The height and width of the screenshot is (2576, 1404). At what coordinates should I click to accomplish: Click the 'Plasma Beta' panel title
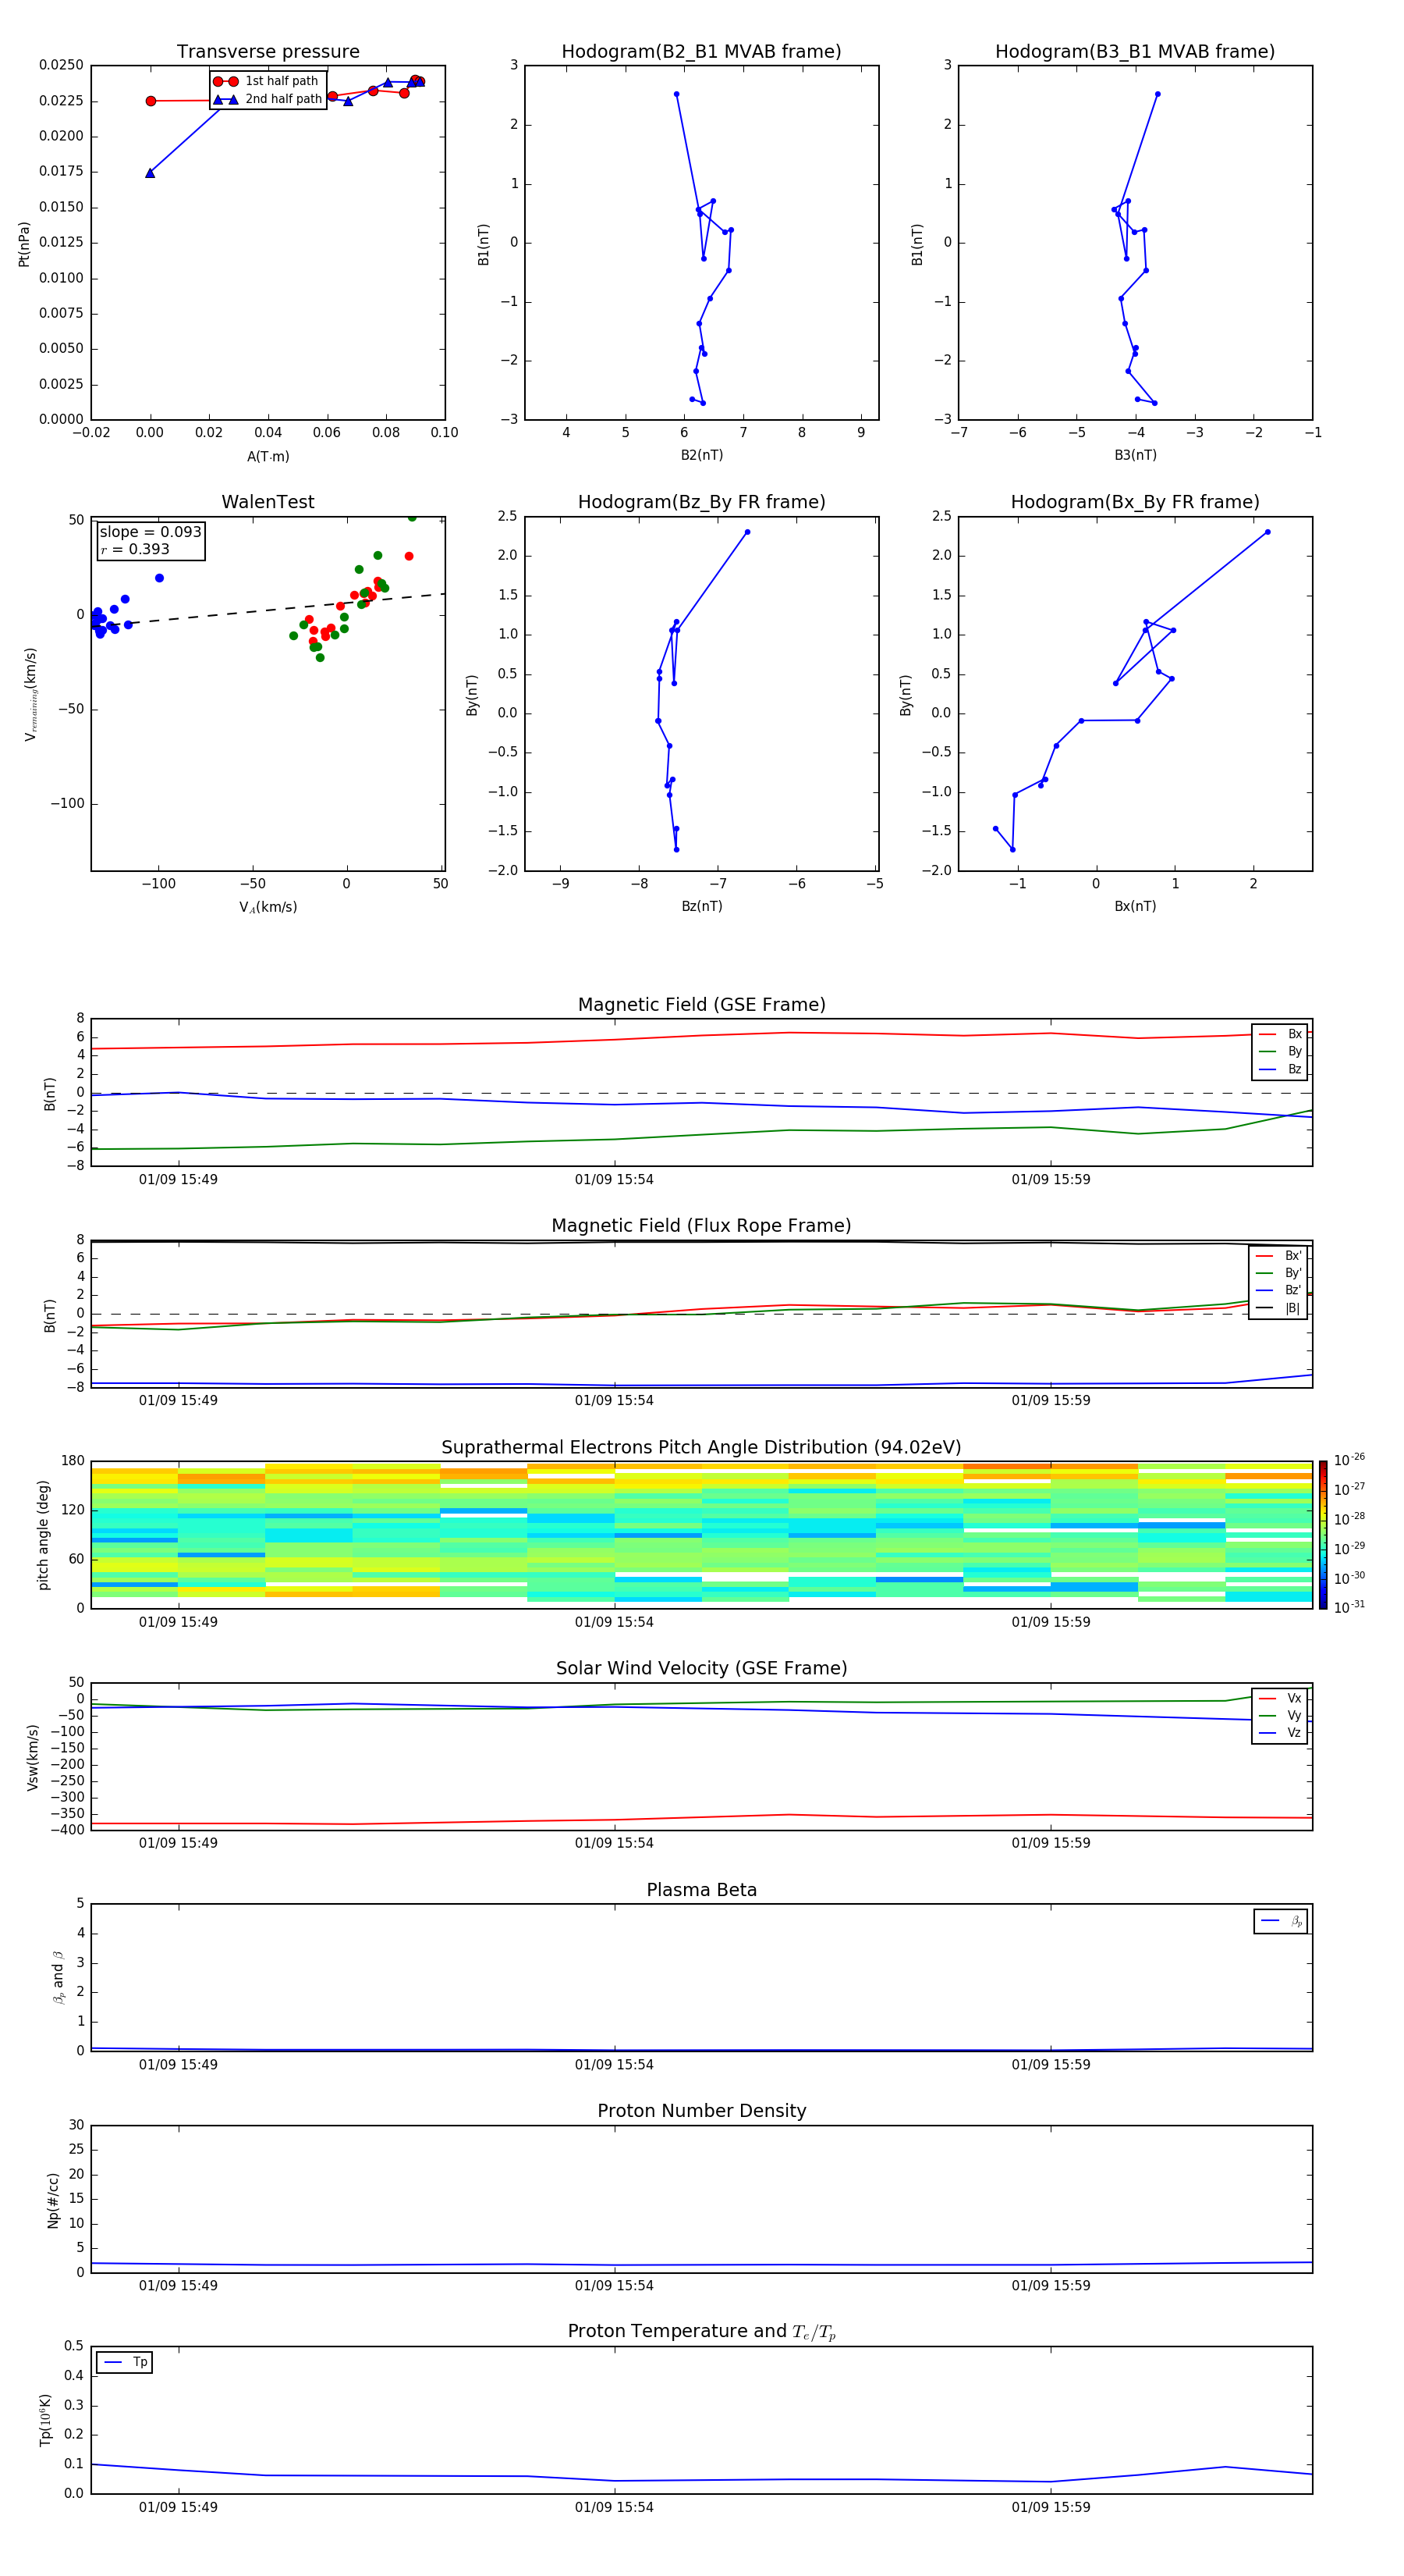(701, 1890)
